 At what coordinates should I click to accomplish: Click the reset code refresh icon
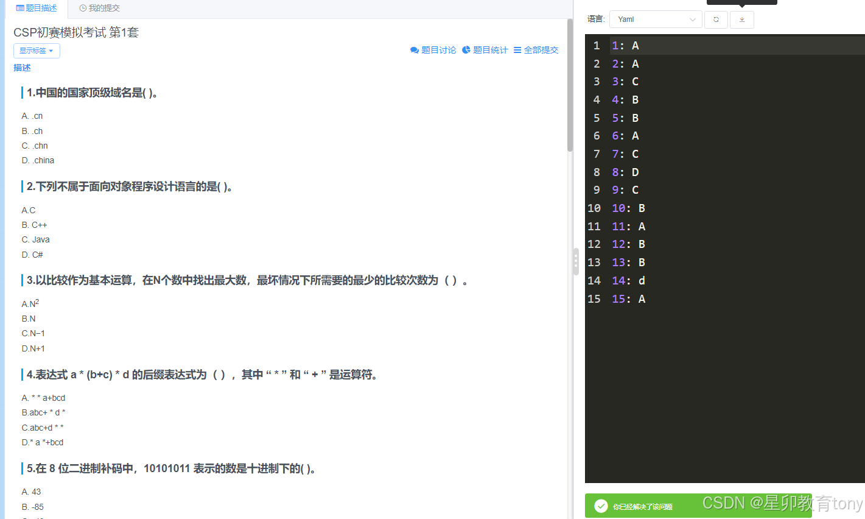click(716, 19)
